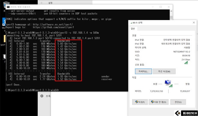This screenshot has width=198, height=116.
Task: Open 무선 속성(W) wireless properties
Action: (x=164, y=71)
